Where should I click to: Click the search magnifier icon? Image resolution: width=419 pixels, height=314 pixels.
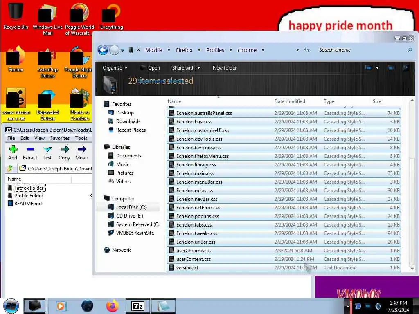409,50
